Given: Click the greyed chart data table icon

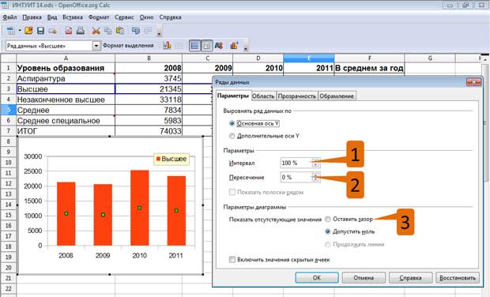Looking at the screenshot, I should point(179,46).
